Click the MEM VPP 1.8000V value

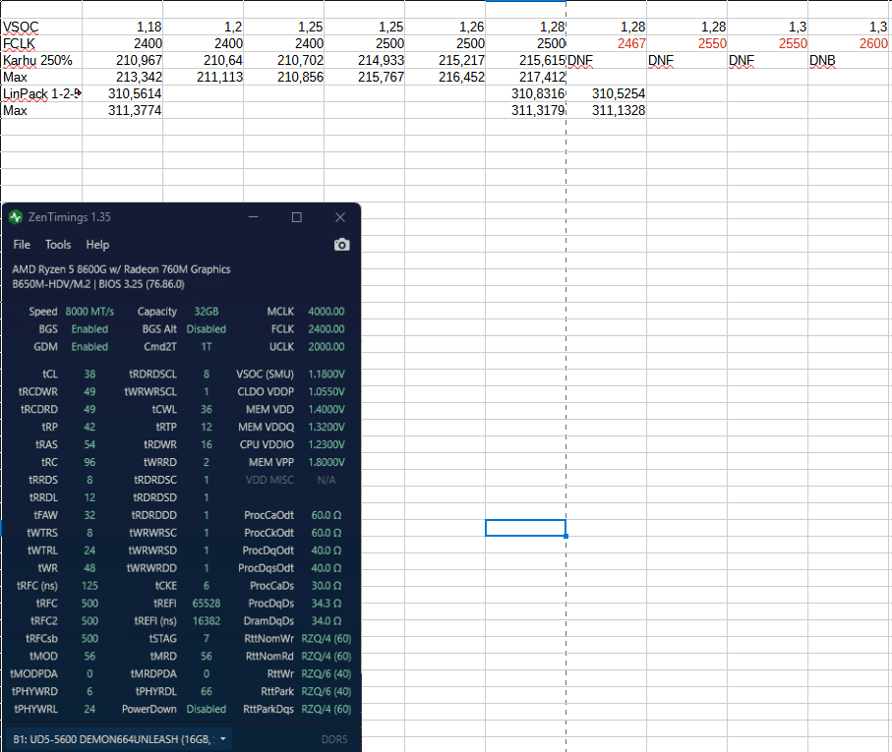(x=326, y=462)
